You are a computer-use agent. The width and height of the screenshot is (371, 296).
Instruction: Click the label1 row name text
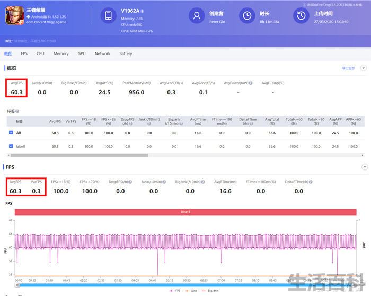click(x=21, y=146)
